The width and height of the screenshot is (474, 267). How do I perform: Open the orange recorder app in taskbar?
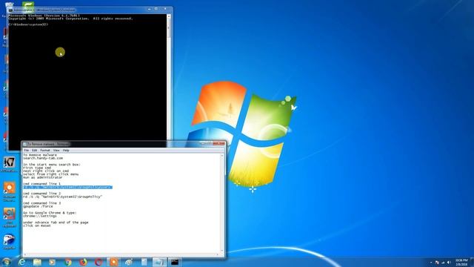[113, 262]
